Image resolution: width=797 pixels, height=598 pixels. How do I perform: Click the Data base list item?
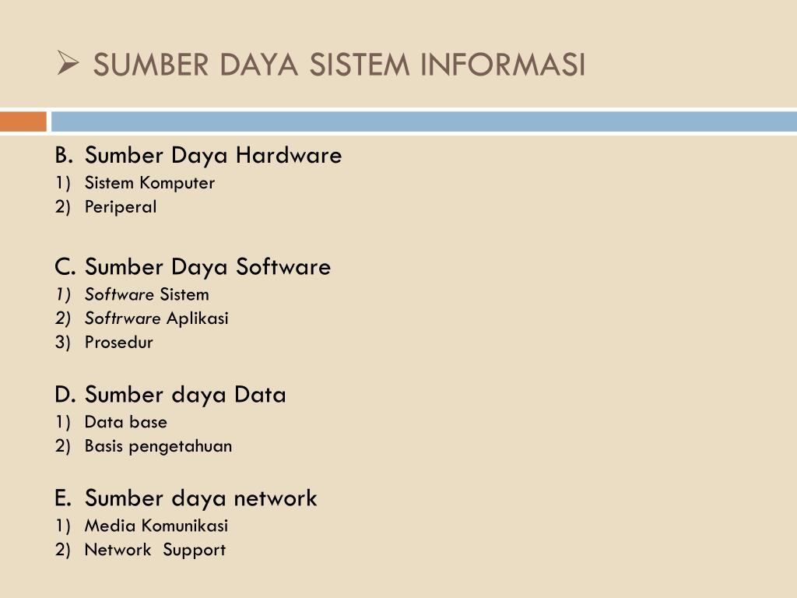click(x=126, y=422)
